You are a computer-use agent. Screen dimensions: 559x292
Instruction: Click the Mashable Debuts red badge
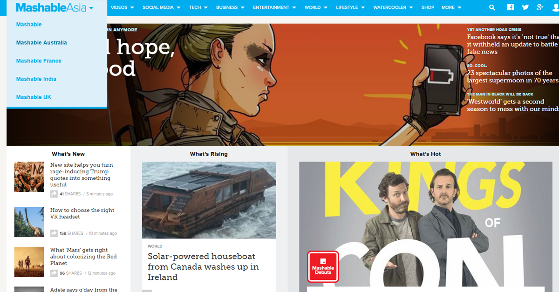pyautogui.click(x=323, y=267)
